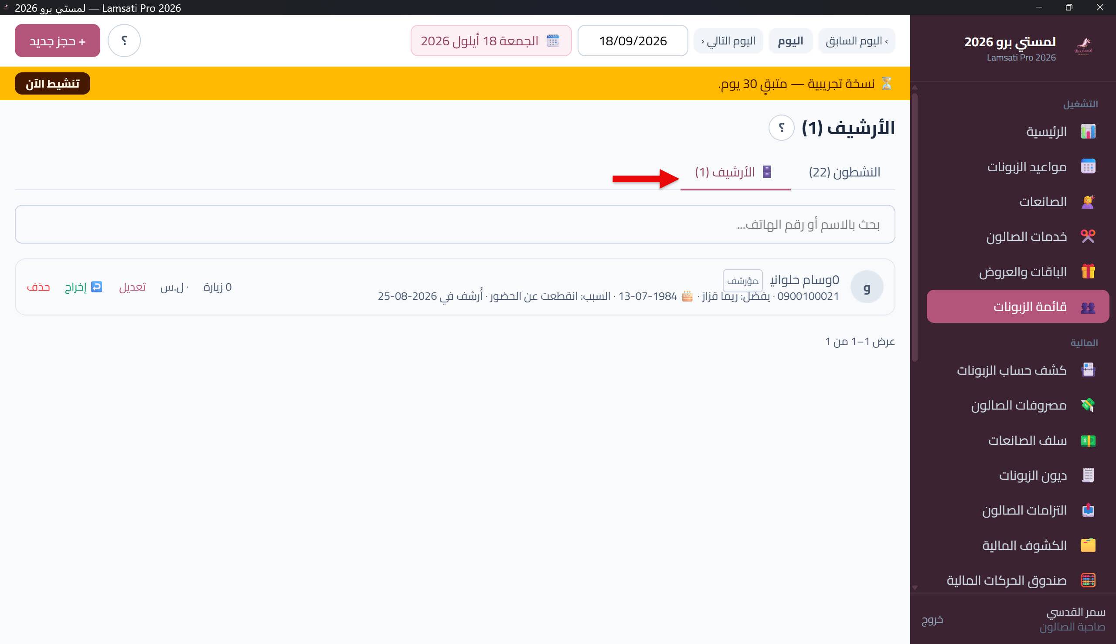The height and width of the screenshot is (644, 1116).
Task: Click مصروفات الصالون money icon
Action: coord(1088,405)
